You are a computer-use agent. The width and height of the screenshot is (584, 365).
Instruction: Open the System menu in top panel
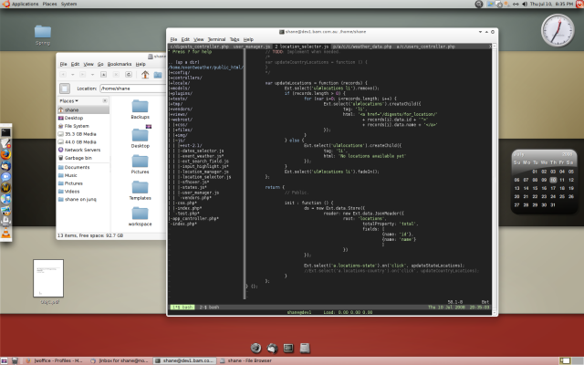pyautogui.click(x=69, y=4)
